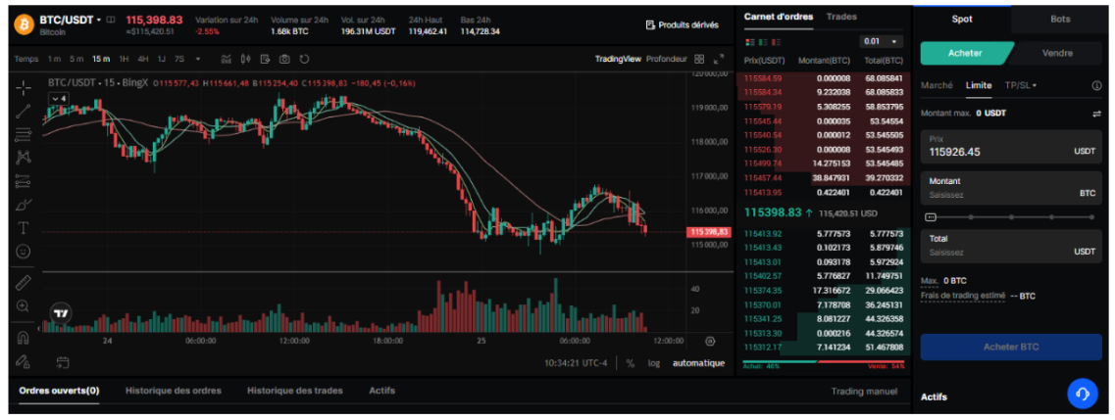Open the emoji icons tool
Image resolution: width=1115 pixels, height=420 pixels.
(x=23, y=252)
